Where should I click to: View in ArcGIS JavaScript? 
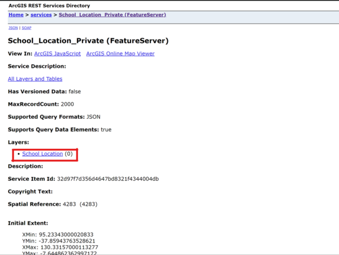(58, 54)
